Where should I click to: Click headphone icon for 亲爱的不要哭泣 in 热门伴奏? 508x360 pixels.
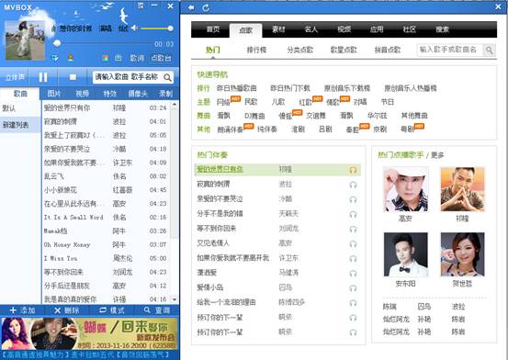pos(353,199)
